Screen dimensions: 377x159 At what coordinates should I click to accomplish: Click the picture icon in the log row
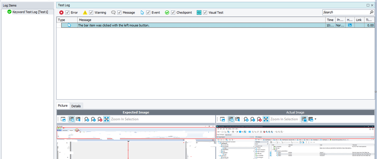tap(349, 25)
